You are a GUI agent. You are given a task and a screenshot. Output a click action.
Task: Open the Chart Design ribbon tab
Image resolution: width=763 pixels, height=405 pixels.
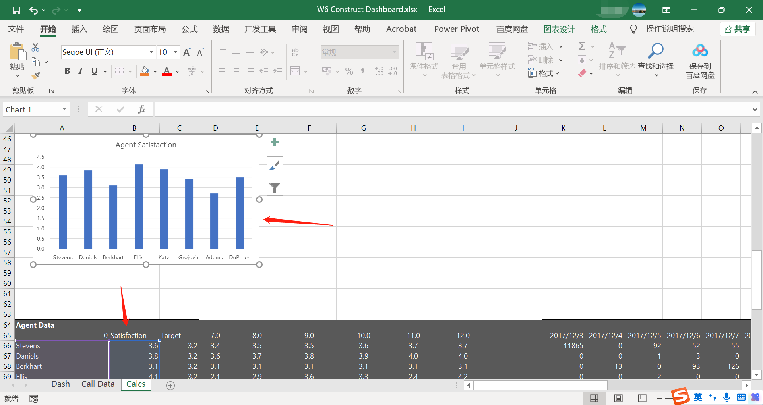coord(559,29)
